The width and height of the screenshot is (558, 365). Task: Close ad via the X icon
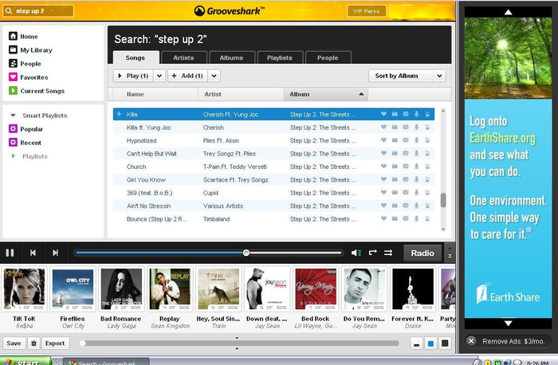click(x=471, y=341)
